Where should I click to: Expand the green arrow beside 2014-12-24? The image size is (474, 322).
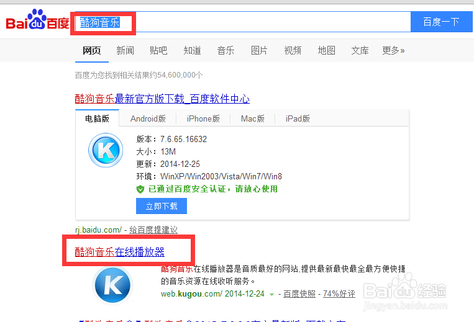coord(271,294)
